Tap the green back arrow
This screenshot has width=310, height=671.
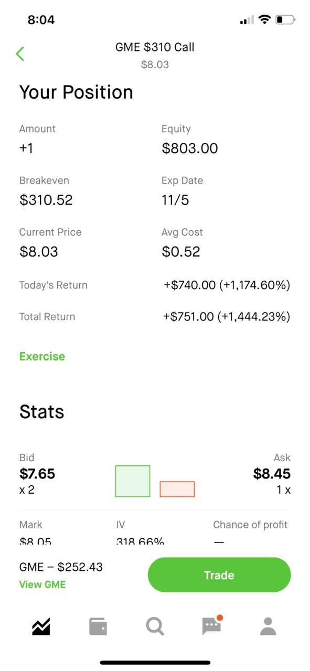[20, 54]
